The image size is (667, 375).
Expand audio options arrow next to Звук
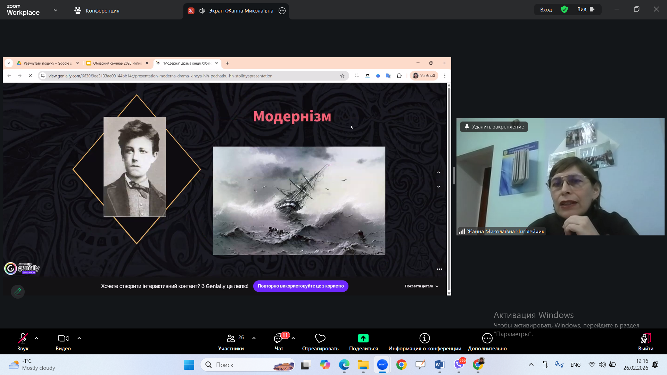tap(36, 338)
